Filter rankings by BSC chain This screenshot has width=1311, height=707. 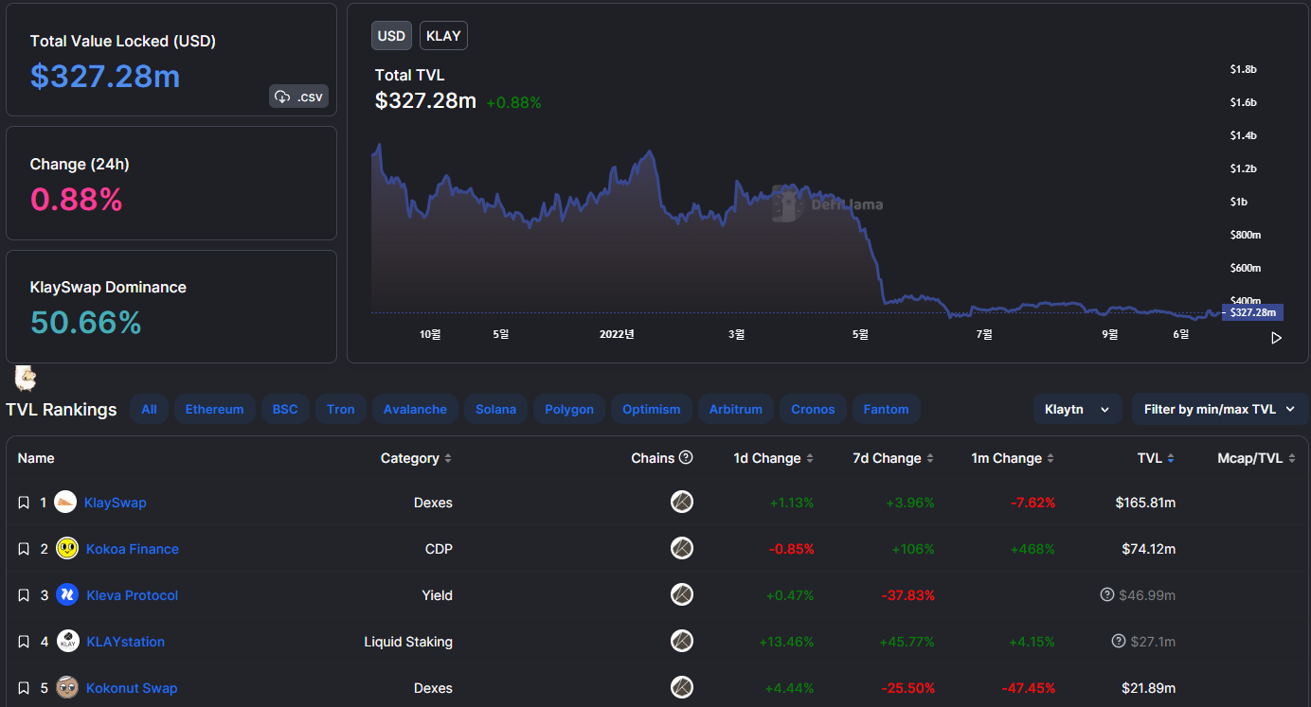285,410
